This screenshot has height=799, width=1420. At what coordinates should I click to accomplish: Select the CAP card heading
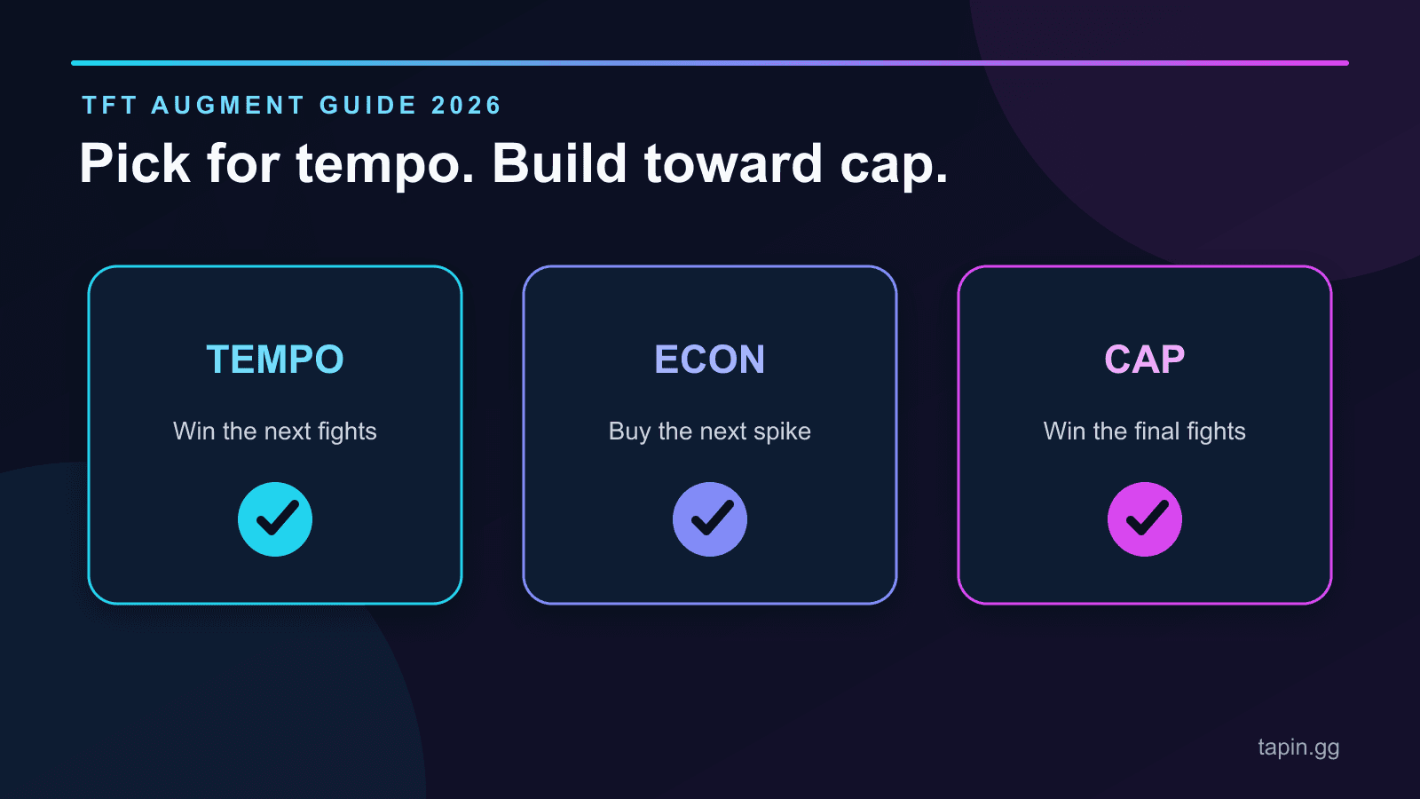pos(1145,360)
